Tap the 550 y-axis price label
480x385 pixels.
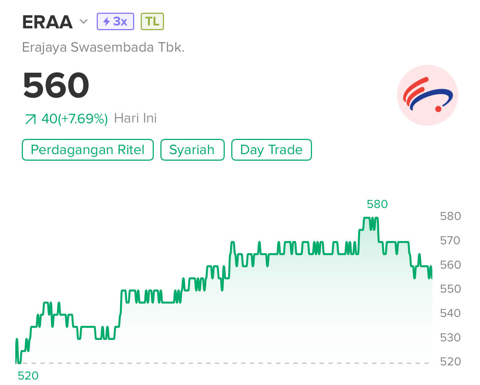click(x=450, y=289)
